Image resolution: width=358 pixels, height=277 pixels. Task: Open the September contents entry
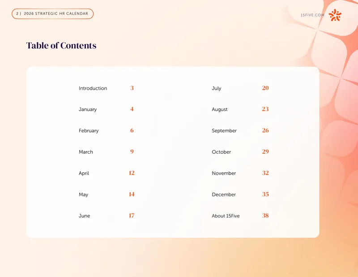(224, 130)
